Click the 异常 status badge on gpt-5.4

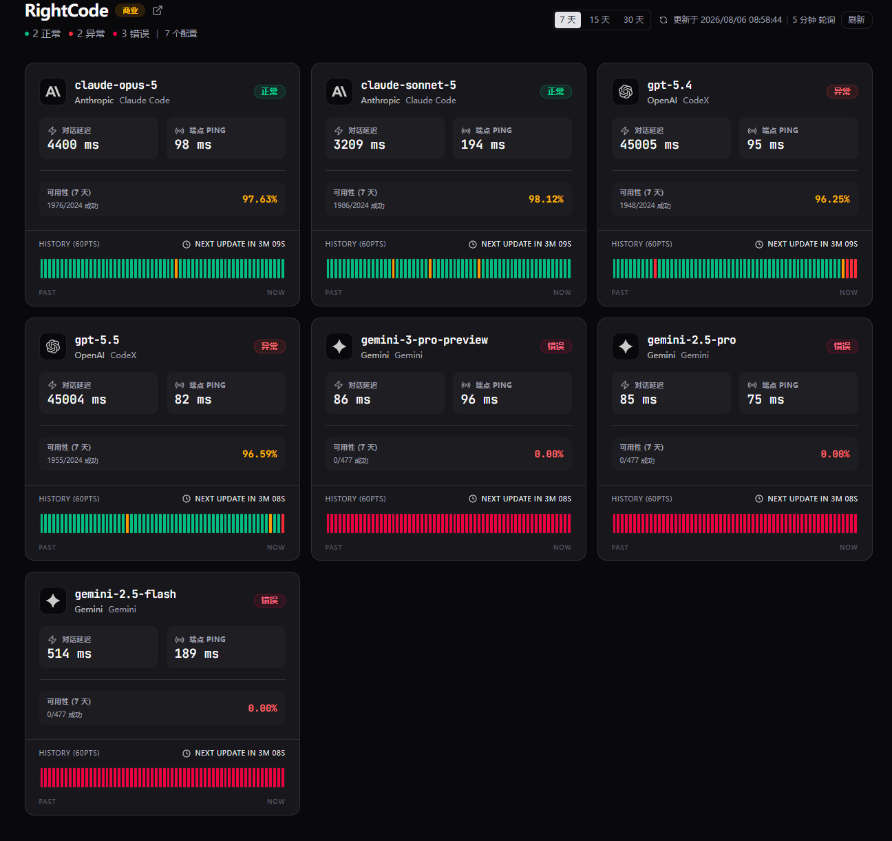point(842,92)
